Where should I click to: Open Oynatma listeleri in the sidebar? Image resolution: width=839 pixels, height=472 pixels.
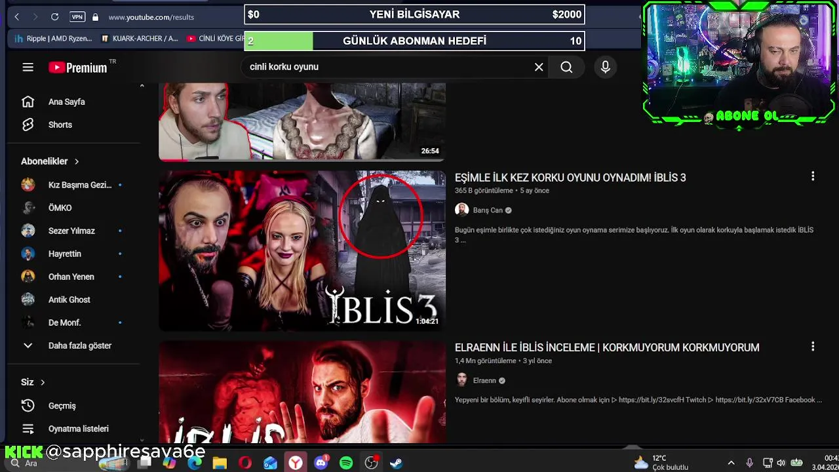pos(75,429)
